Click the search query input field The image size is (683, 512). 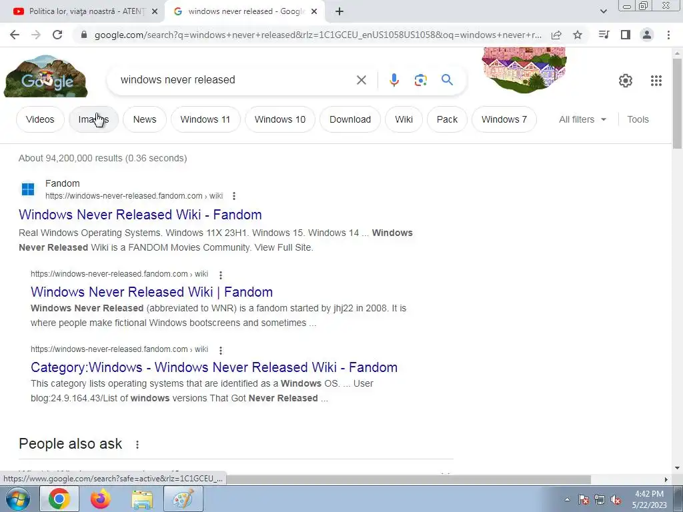pyautogui.click(x=235, y=80)
